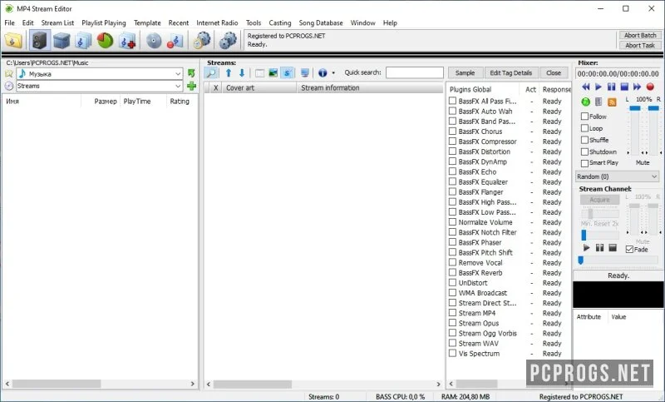
Task: Expand the Музыка folder dropdown
Action: [x=178, y=74]
